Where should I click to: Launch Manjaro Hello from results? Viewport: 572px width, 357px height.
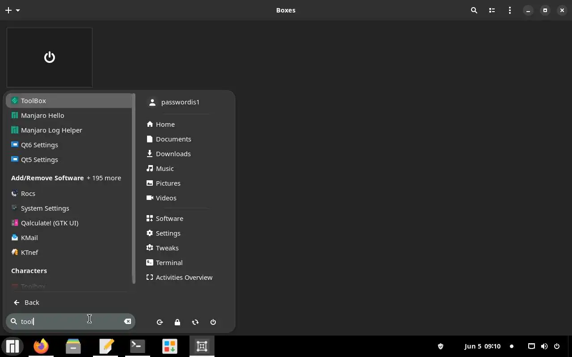tap(69, 116)
